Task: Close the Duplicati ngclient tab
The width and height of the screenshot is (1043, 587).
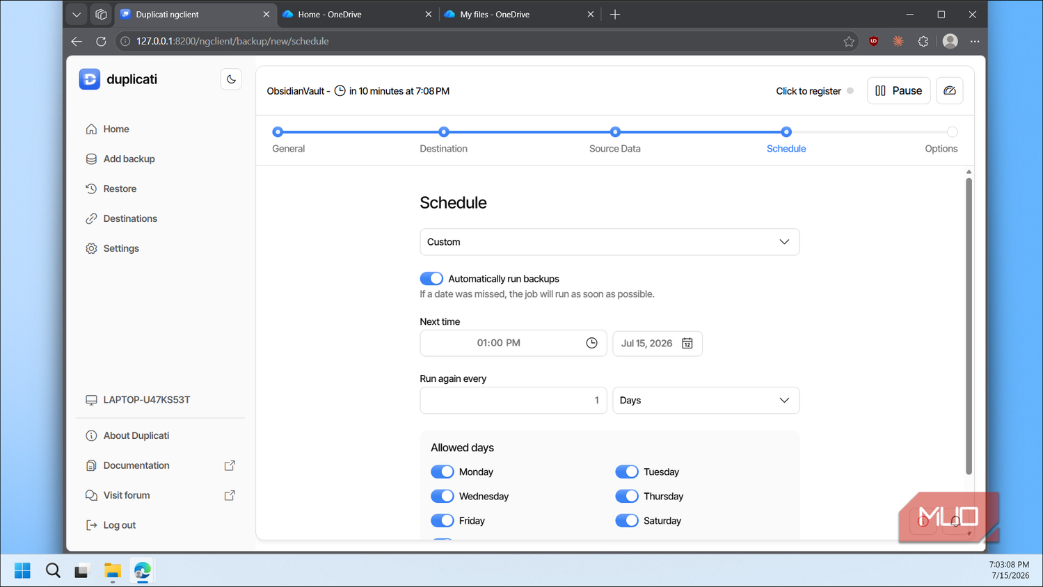Action: click(x=266, y=15)
